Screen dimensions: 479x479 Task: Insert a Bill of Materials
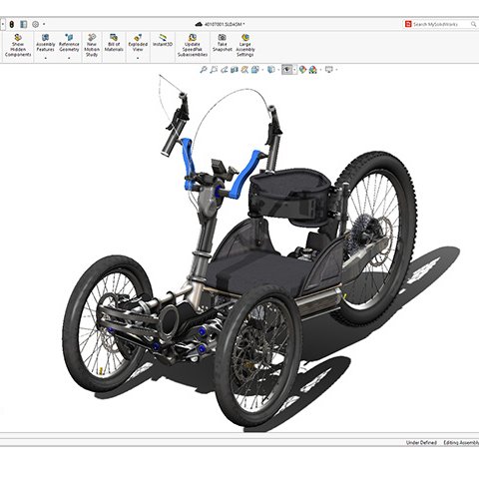click(x=114, y=43)
